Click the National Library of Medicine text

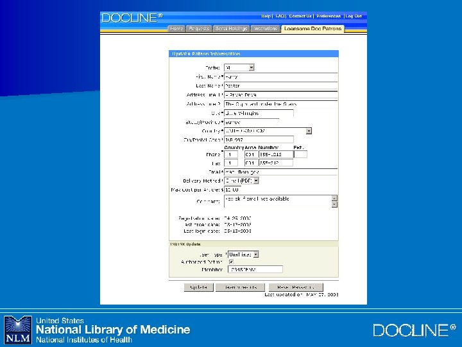coord(113,329)
